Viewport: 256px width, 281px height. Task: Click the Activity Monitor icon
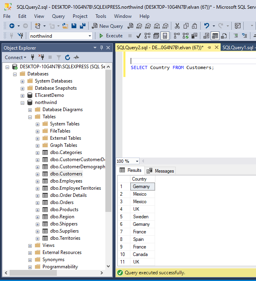click(238, 26)
